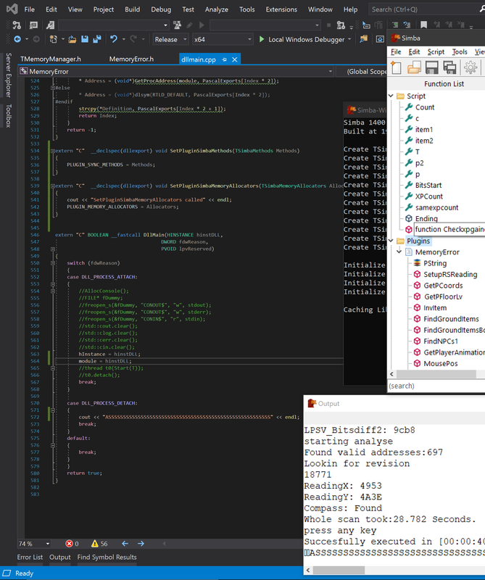
Task: Open the Toolbox side tab
Action: point(9,116)
